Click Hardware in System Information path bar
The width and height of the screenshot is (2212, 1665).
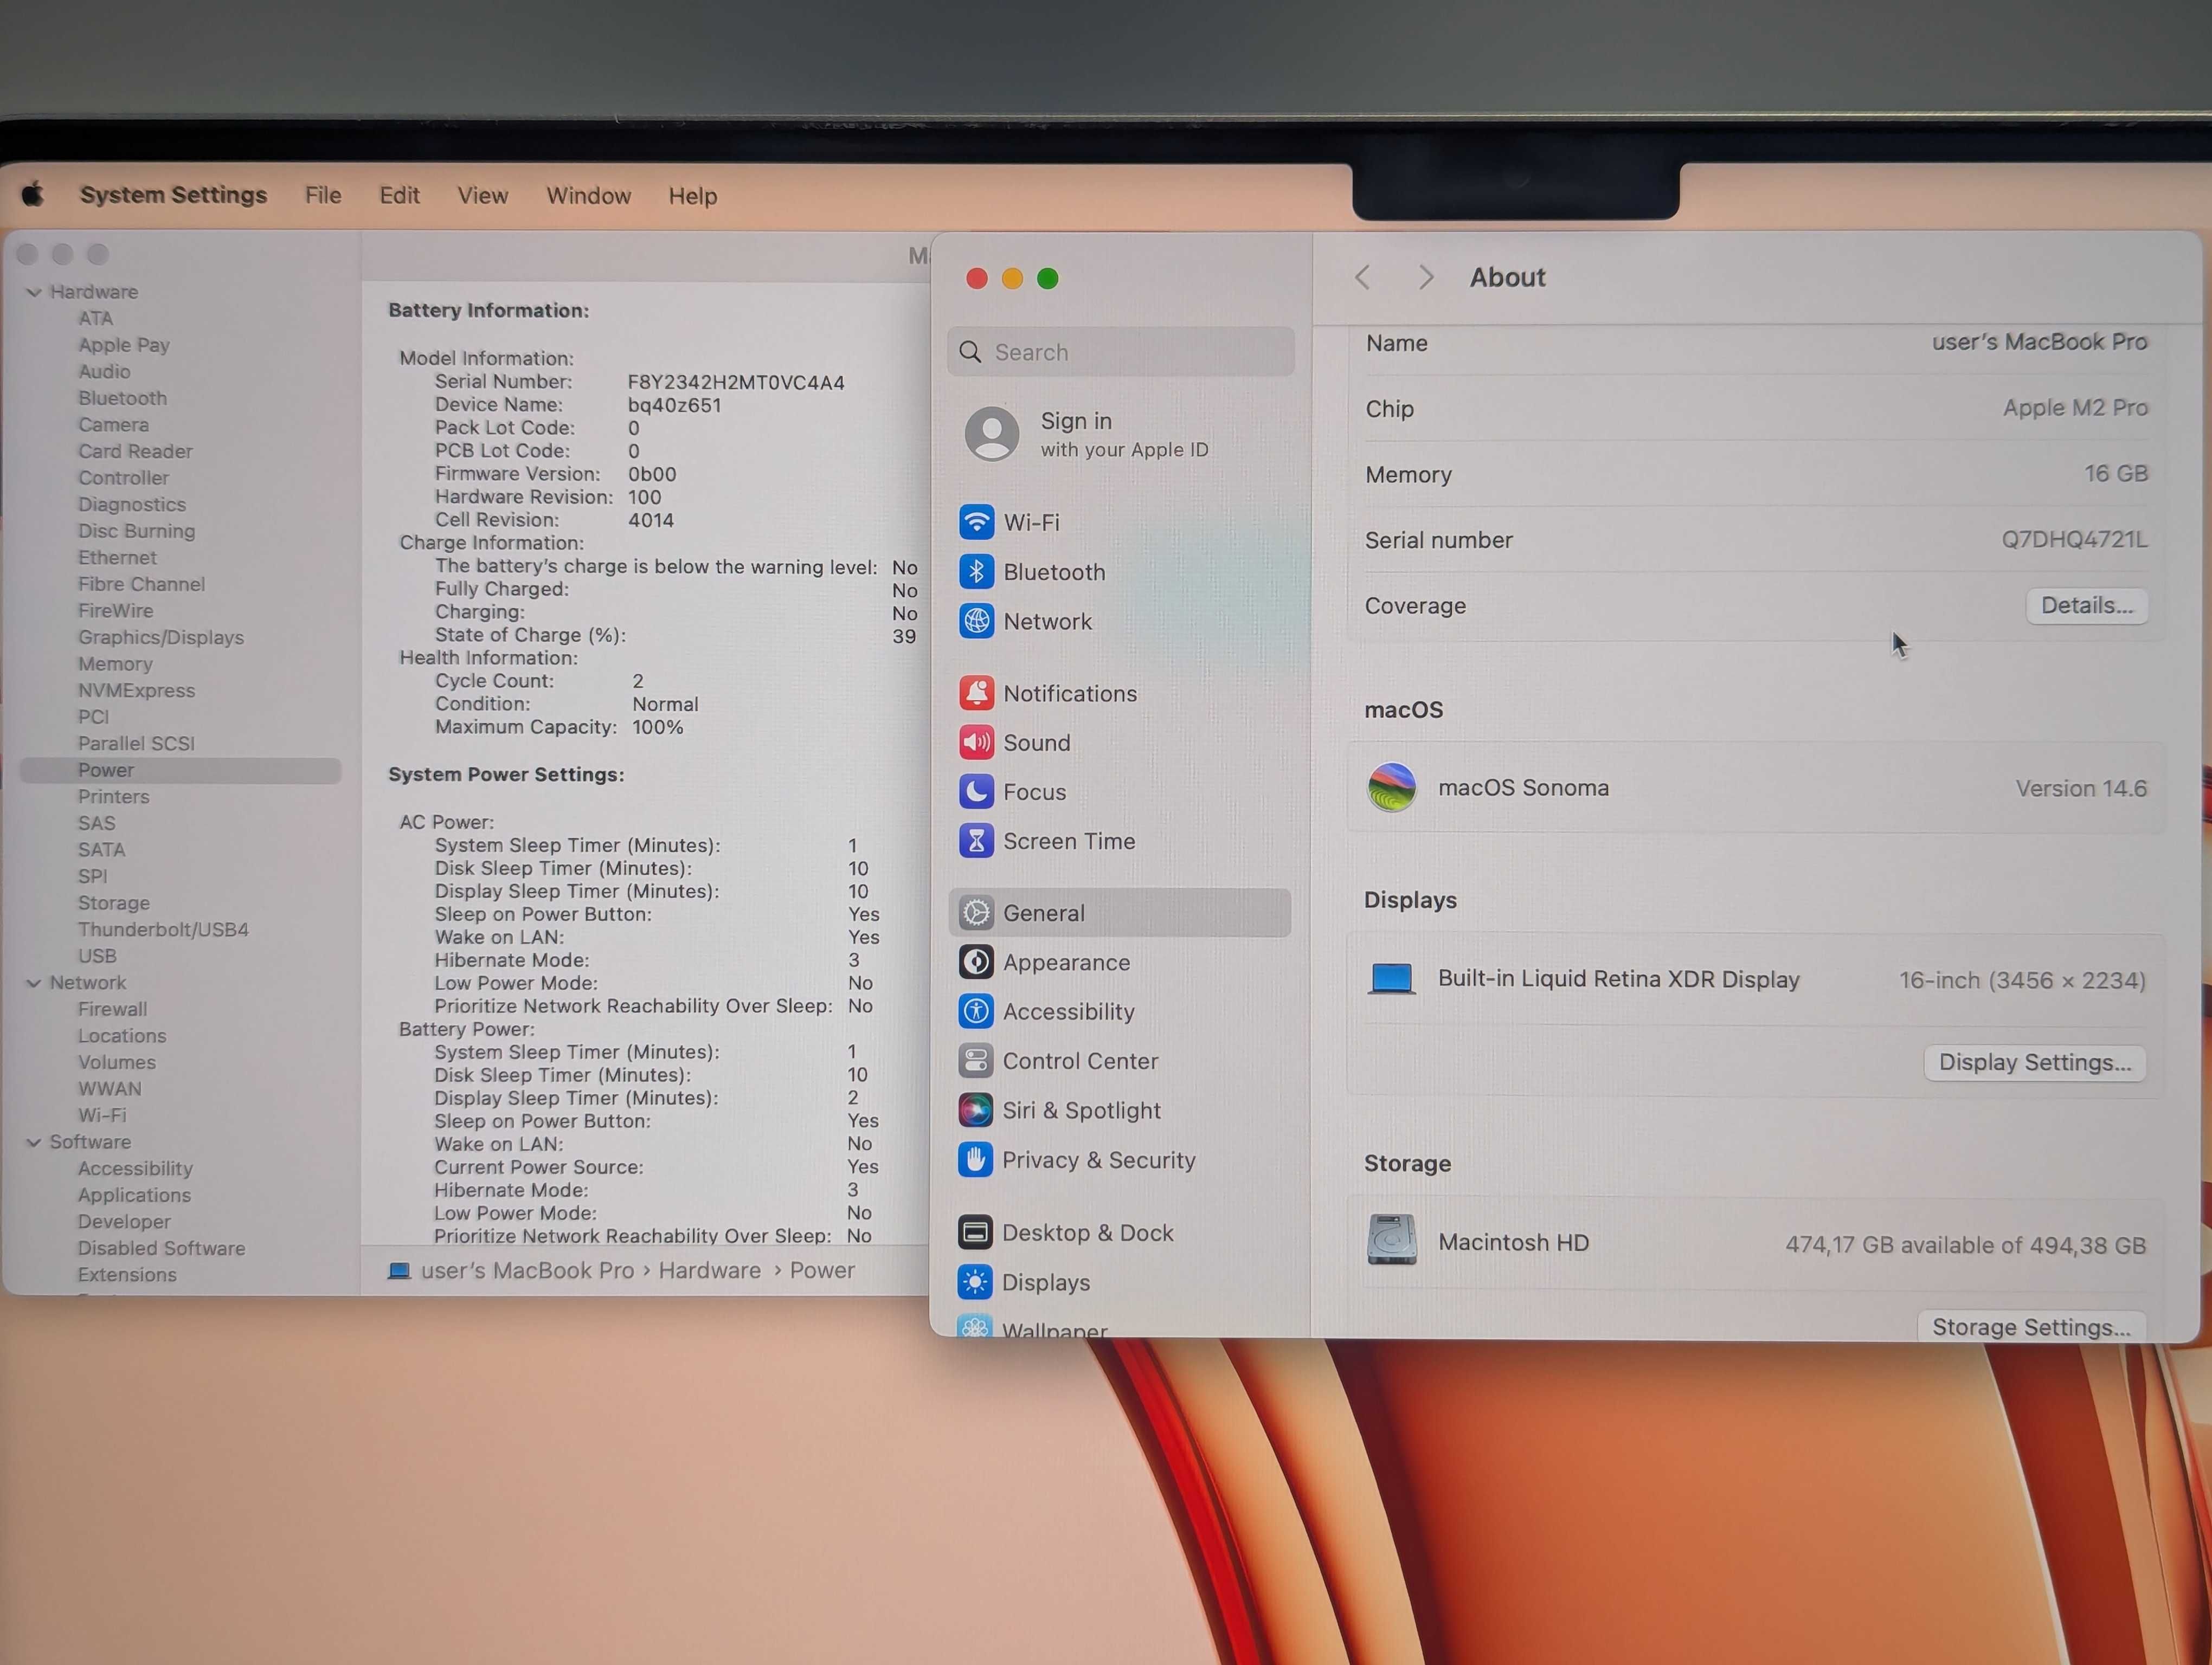pyautogui.click(x=709, y=1270)
